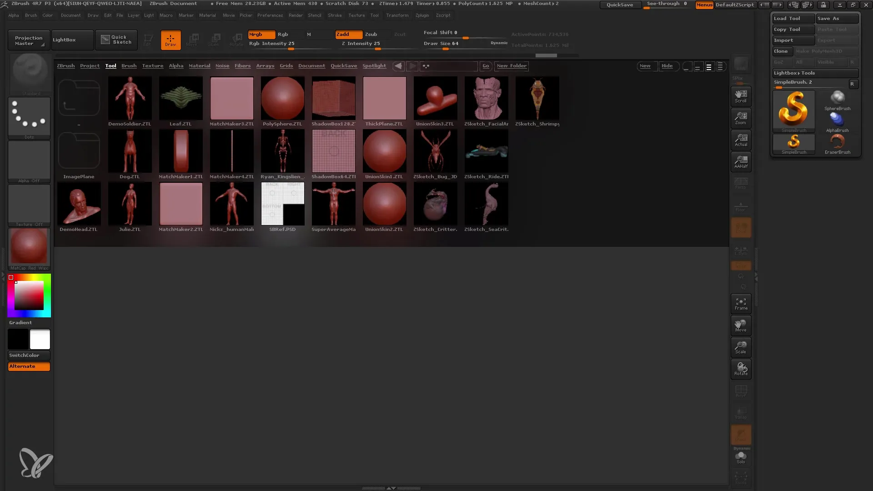
Task: Click the Texture menu item
Action: (356, 15)
